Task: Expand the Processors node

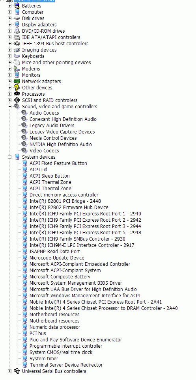Action: pos(9,94)
